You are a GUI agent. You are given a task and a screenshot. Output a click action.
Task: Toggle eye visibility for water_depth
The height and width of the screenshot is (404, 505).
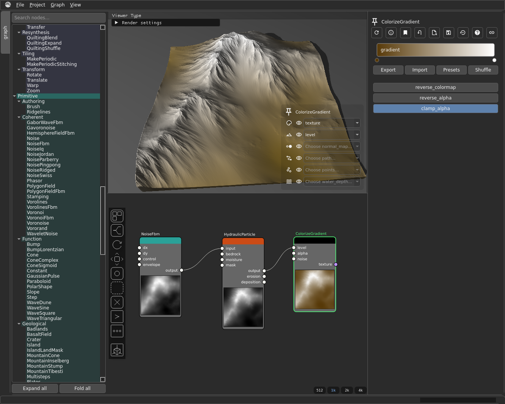coord(299,182)
